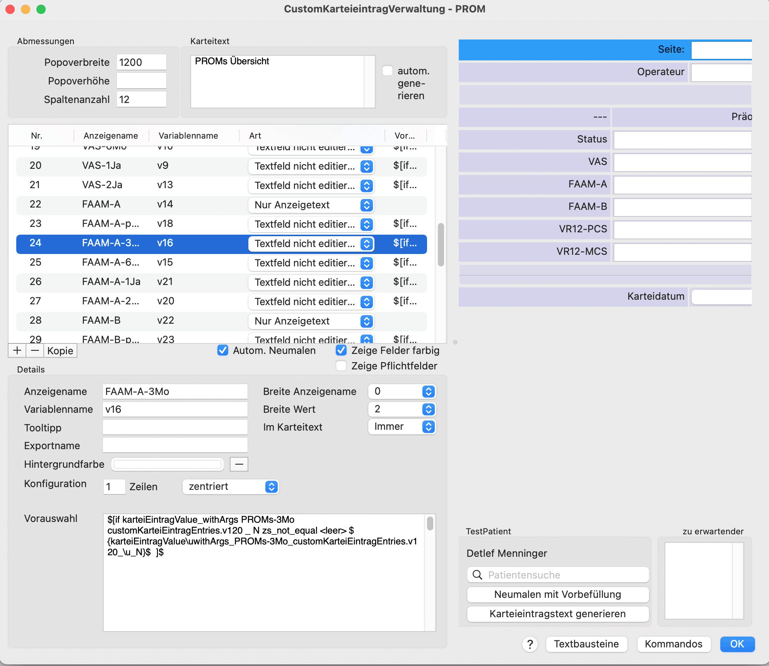Click Neumalen mit Vorbefüllung button
Viewport: 769px width, 666px height.
tap(558, 595)
